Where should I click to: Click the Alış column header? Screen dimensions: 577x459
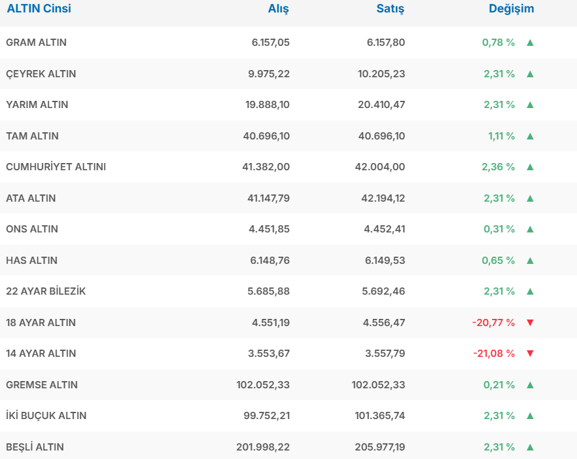click(278, 9)
